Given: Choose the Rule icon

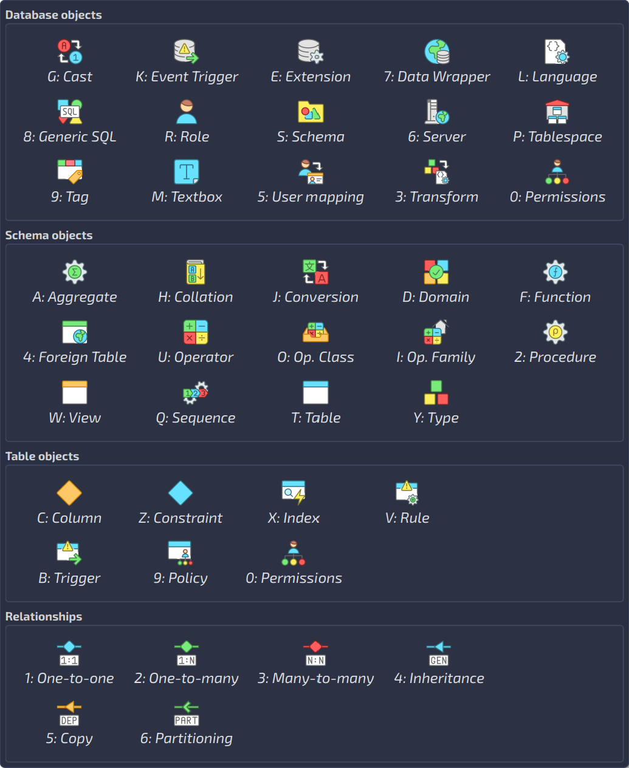Looking at the screenshot, I should (407, 493).
